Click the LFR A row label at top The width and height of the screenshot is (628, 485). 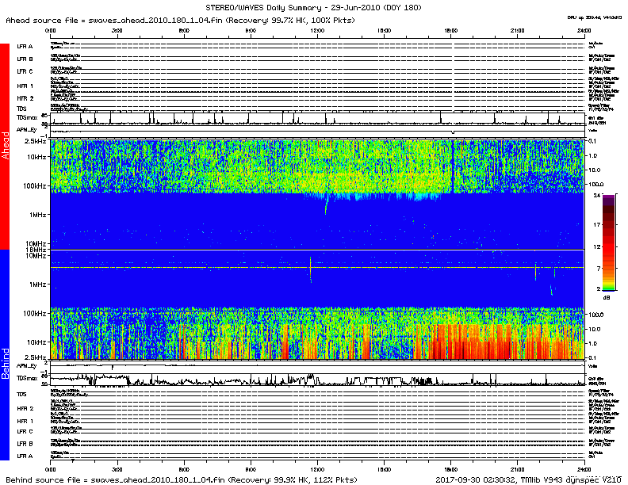pyautogui.click(x=25, y=47)
